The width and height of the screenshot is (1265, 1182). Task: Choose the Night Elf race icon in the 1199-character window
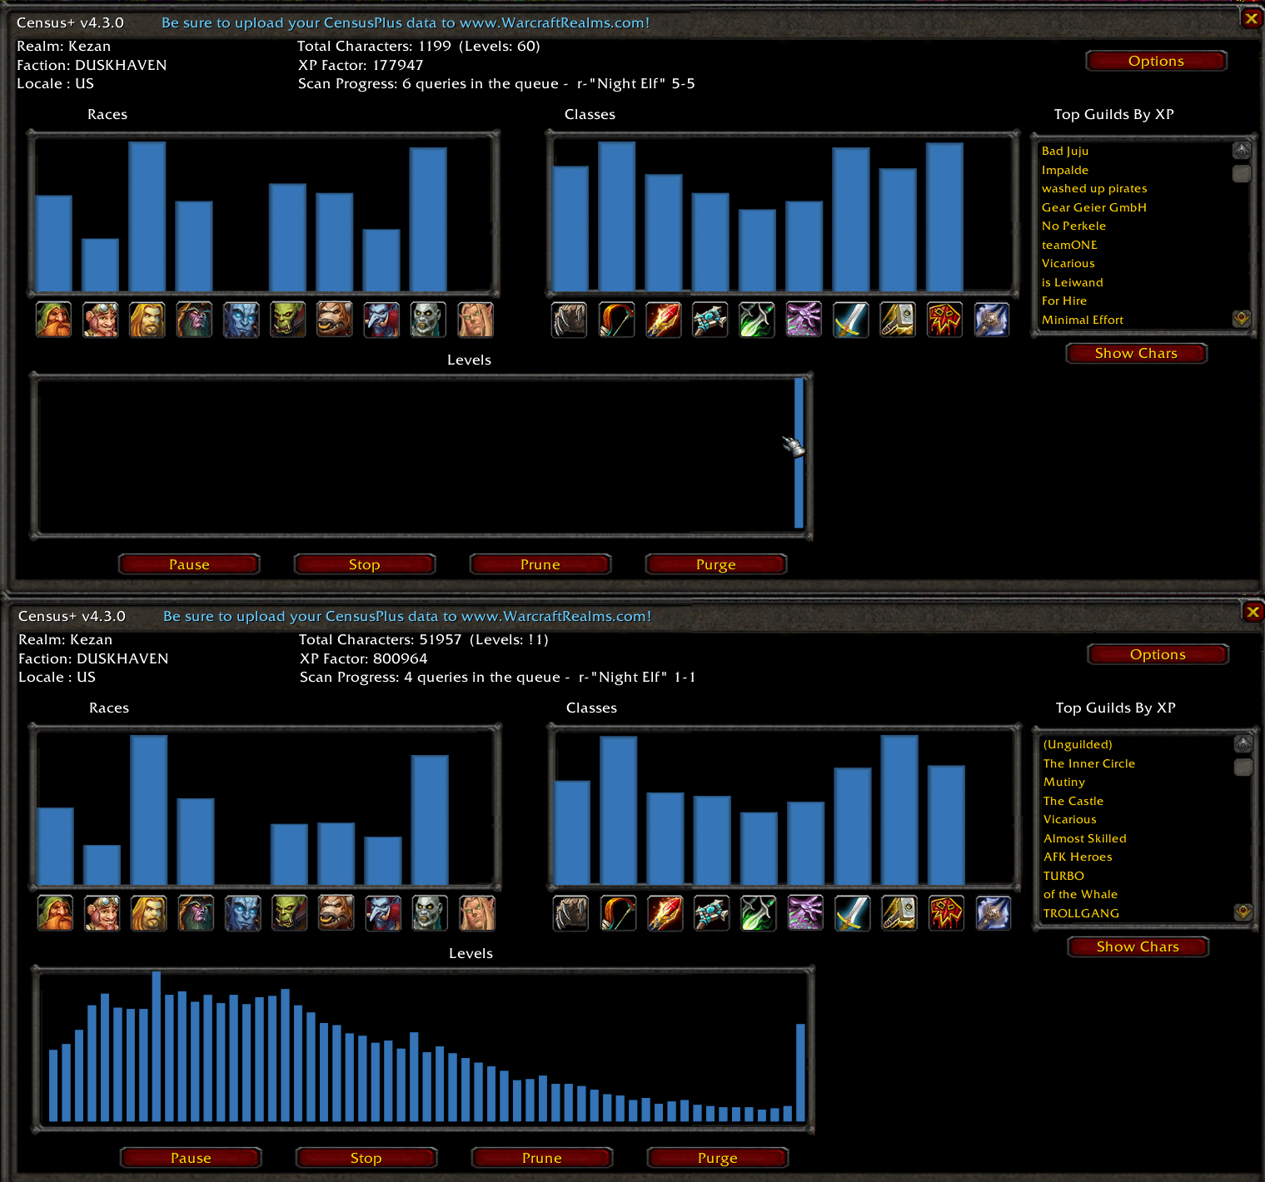point(194,320)
